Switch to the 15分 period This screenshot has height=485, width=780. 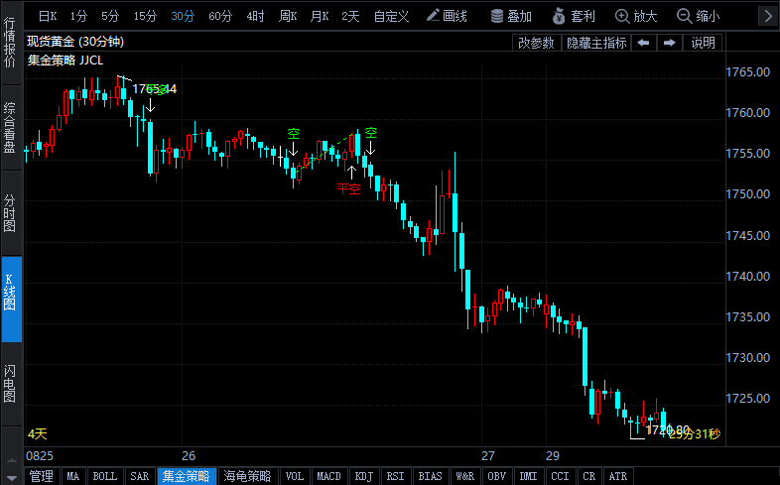pyautogui.click(x=145, y=17)
